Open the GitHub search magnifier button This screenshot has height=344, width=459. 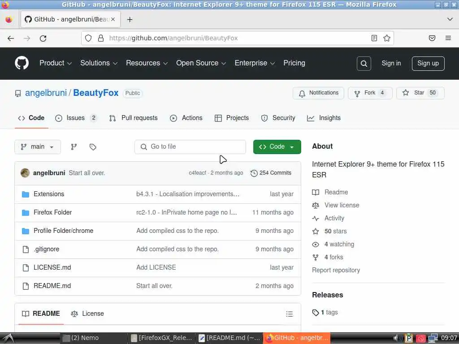364,64
